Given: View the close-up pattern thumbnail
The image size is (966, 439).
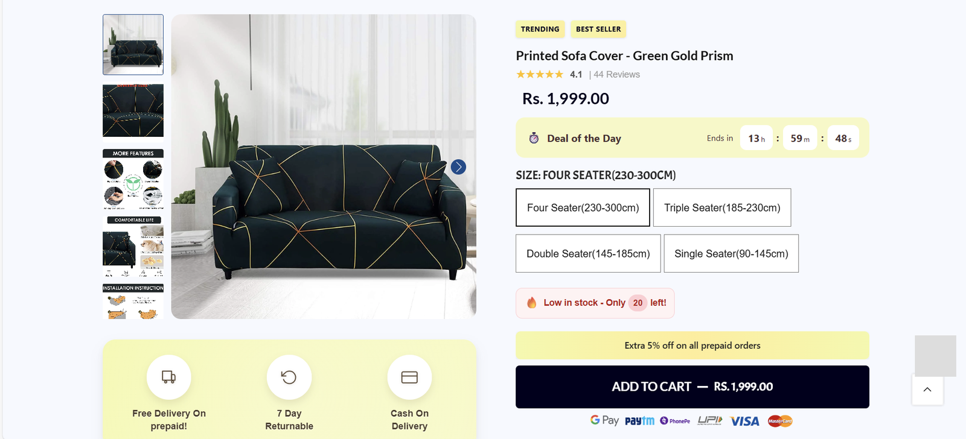Looking at the screenshot, I should point(133,110).
